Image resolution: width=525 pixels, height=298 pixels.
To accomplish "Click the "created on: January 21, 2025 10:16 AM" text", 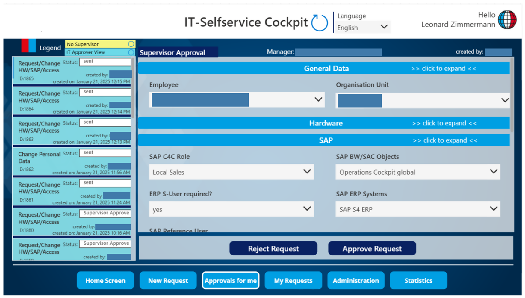I will [91, 233].
